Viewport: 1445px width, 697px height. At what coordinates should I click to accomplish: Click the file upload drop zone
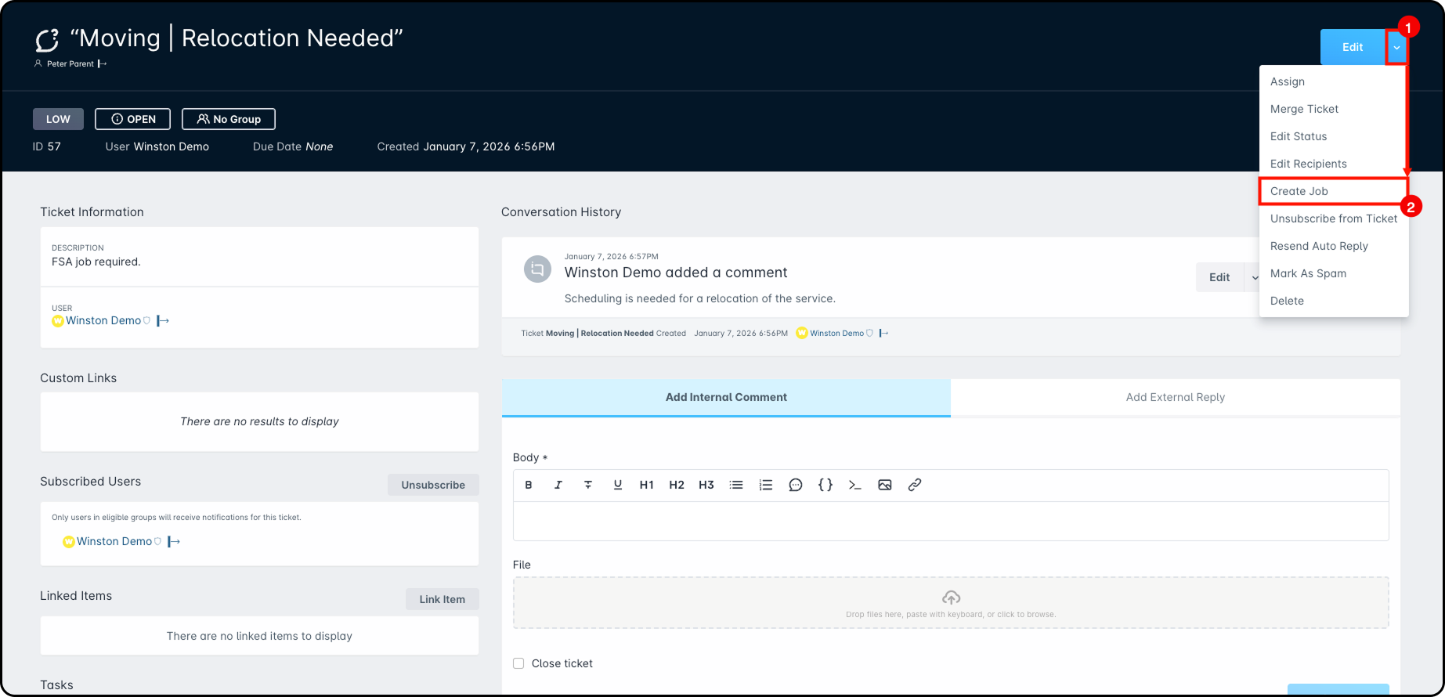[x=950, y=603]
